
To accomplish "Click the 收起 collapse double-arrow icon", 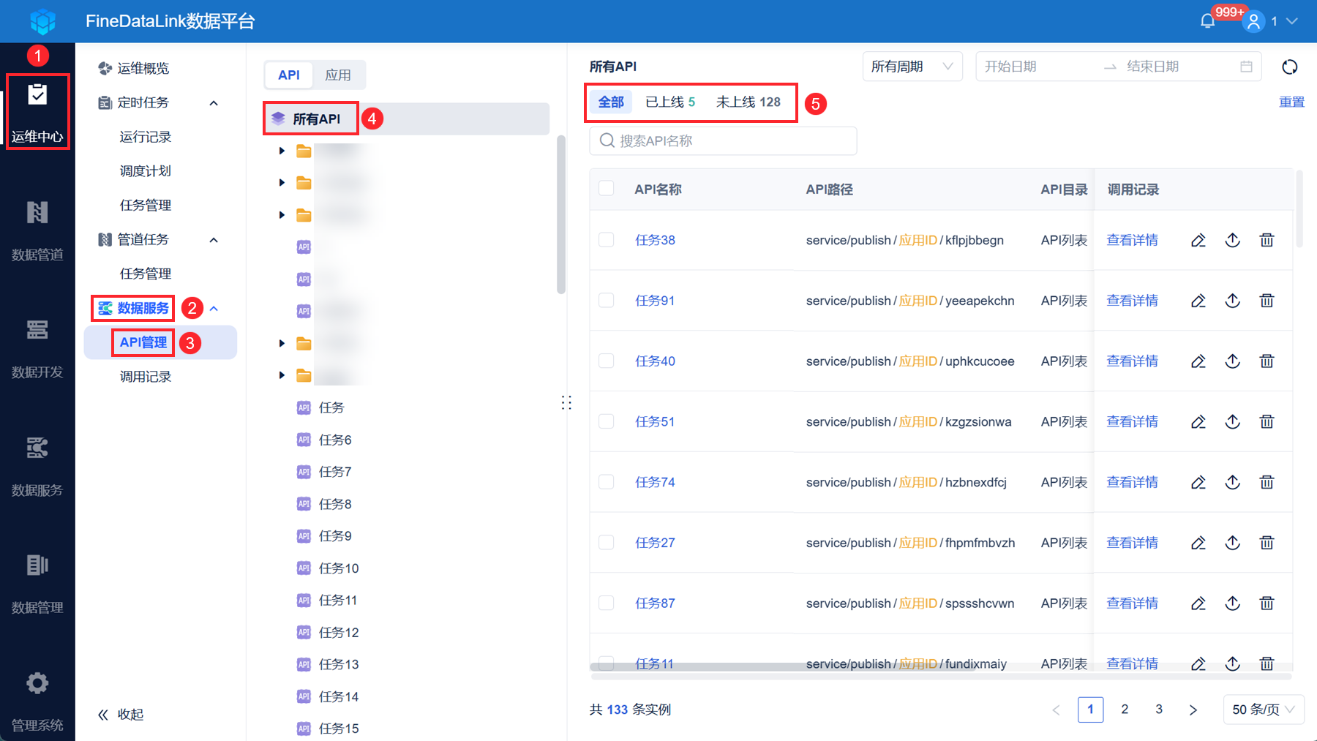I will coord(103,715).
